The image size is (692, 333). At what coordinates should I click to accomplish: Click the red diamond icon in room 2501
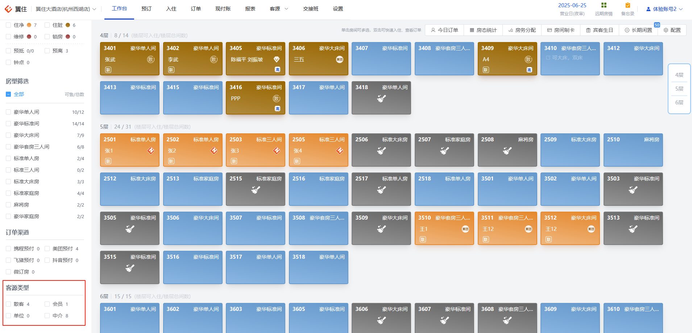(151, 151)
